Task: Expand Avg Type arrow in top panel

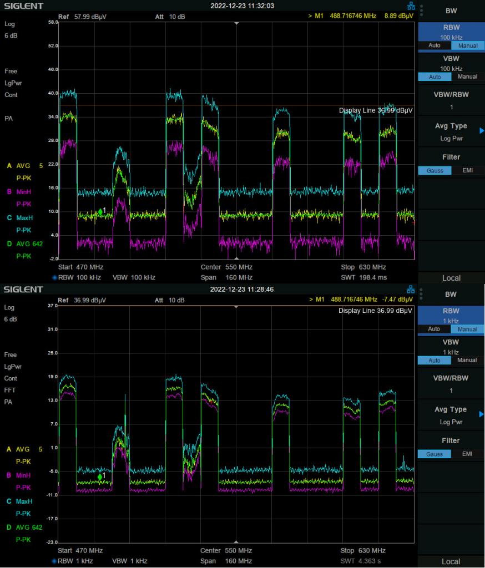Action: (481, 131)
